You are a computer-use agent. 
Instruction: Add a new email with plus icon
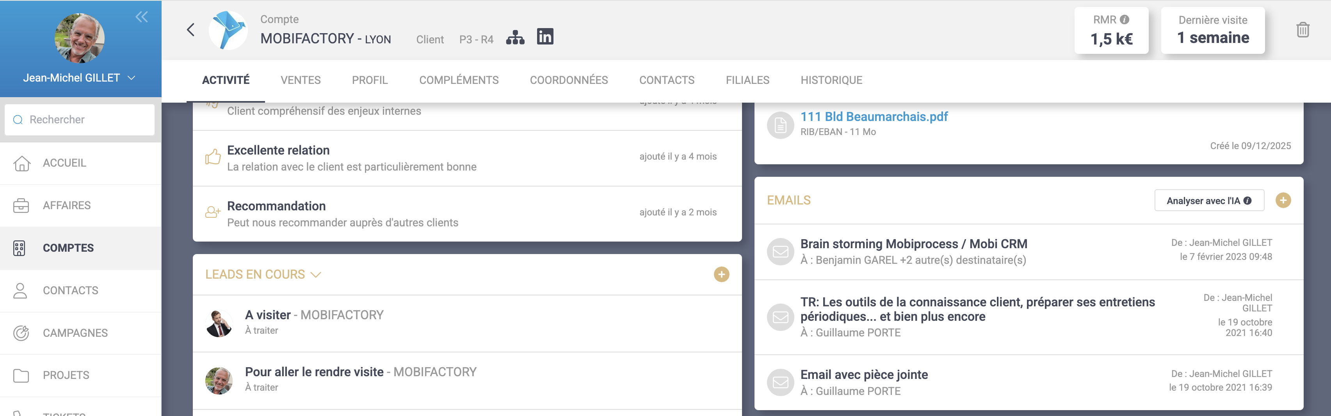tap(1283, 201)
